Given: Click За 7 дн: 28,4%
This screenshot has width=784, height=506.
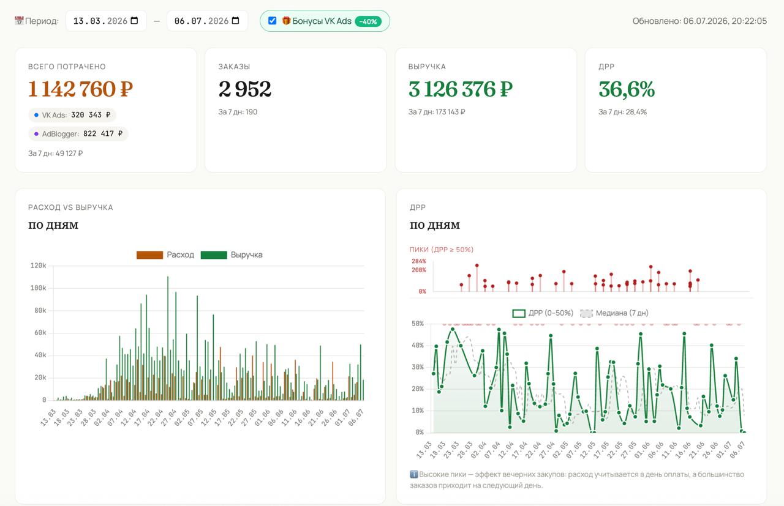Looking at the screenshot, I should (x=622, y=112).
